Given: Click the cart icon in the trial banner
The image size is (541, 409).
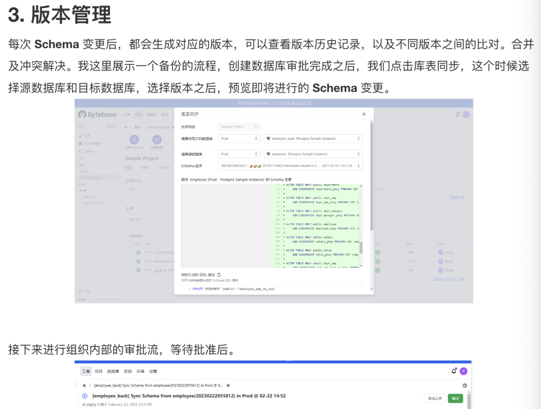Looking at the screenshot, I should point(309,103).
